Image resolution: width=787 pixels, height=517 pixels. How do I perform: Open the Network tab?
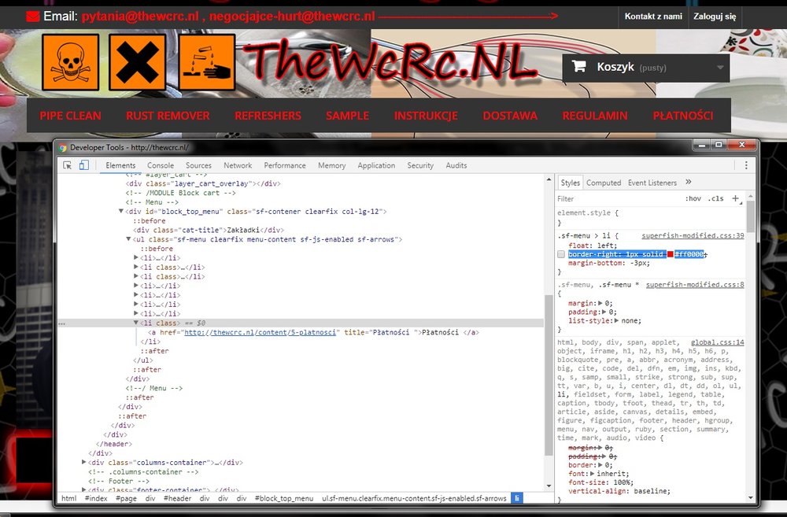coord(238,165)
